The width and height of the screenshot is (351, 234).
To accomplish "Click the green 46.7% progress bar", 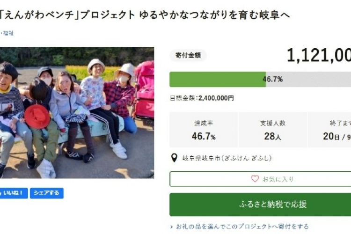I will tap(217, 79).
